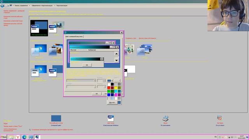This screenshot has height=140, width=249.
Task: Pick the navy color swatch
Action: coord(112,95)
